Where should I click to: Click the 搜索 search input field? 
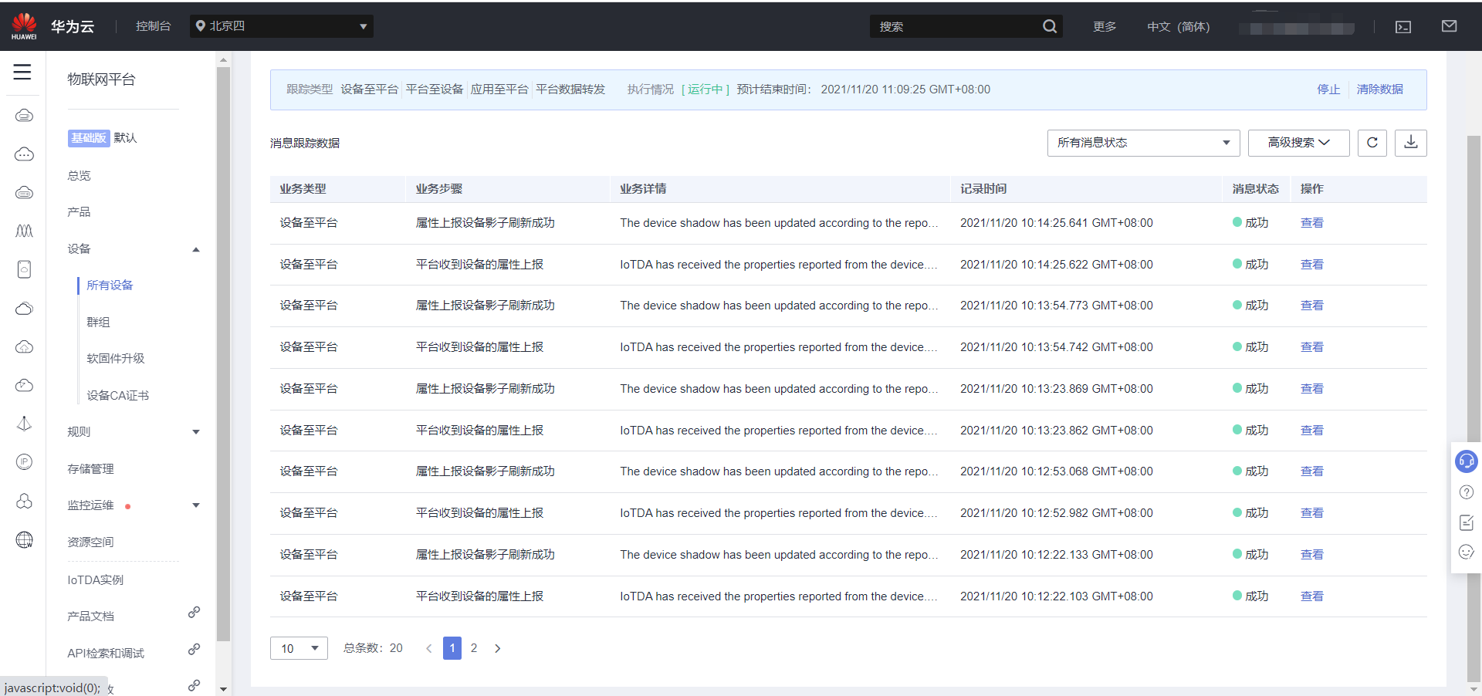[956, 26]
